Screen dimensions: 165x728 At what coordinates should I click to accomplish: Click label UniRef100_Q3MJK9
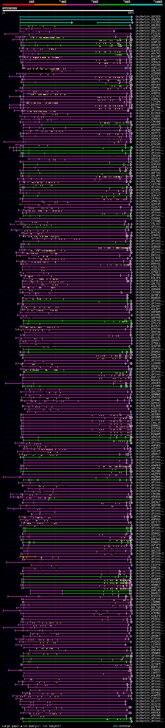[x=148, y=164]
